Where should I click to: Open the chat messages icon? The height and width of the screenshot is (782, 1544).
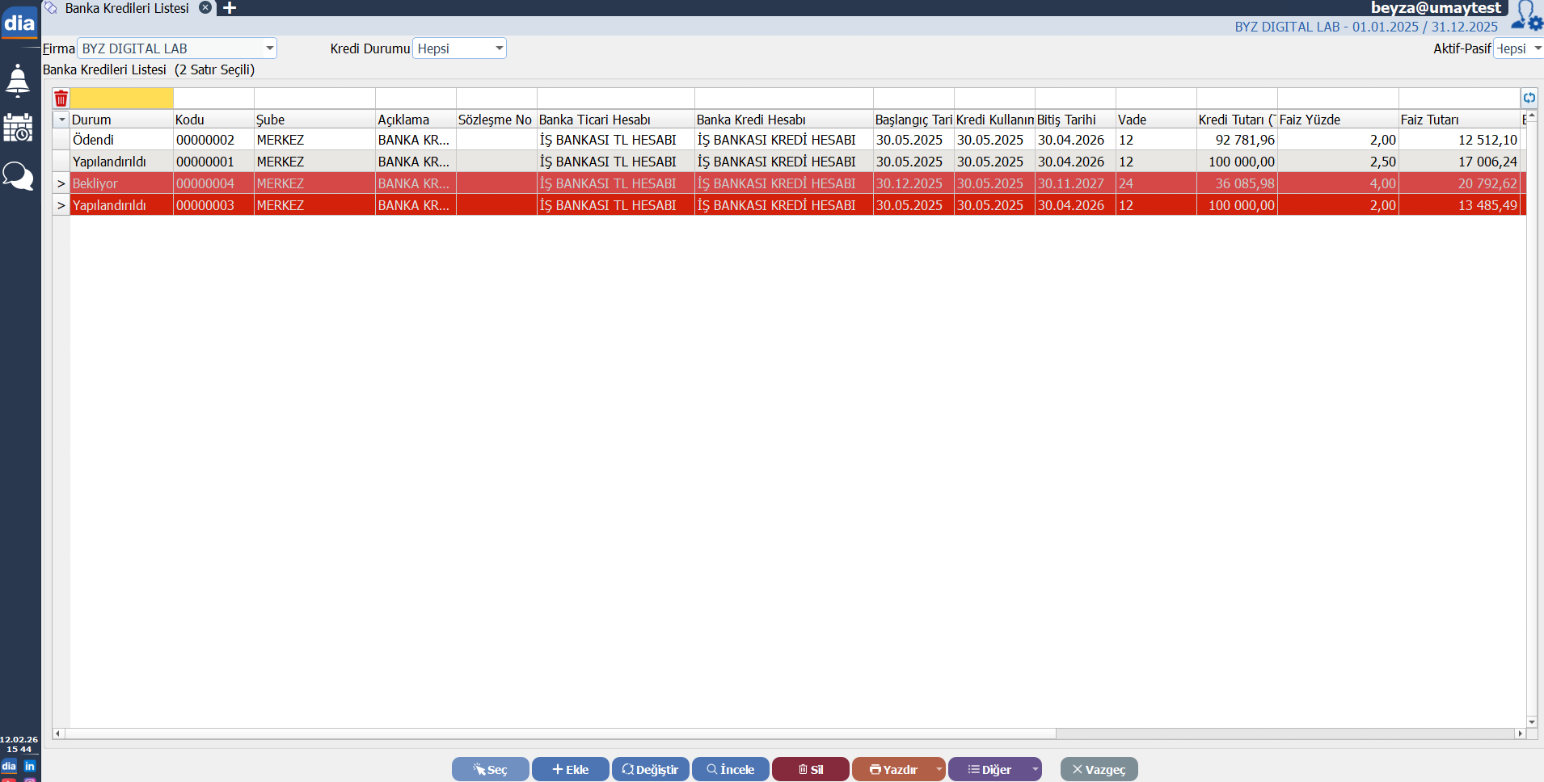[18, 175]
